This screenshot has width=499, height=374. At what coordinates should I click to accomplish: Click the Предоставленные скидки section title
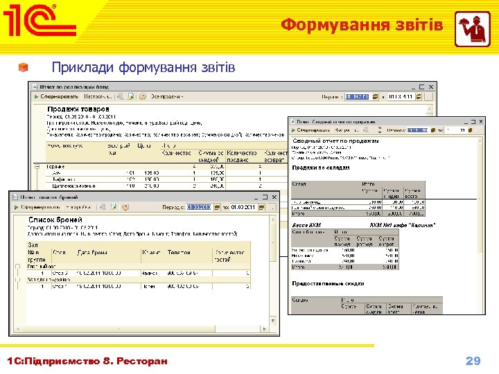point(328,283)
